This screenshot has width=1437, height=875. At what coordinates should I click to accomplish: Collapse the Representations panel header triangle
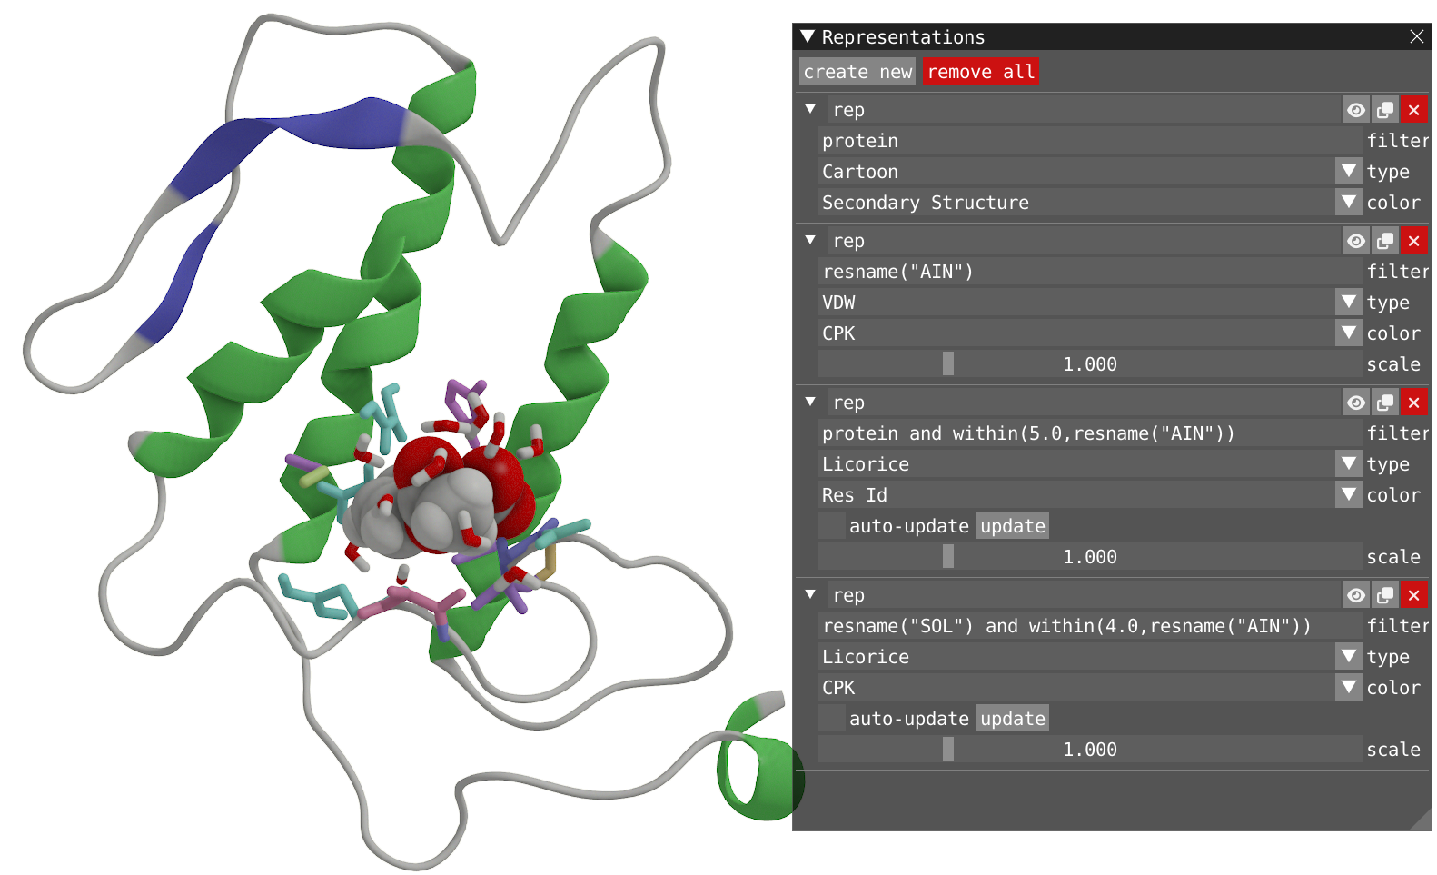(x=808, y=36)
